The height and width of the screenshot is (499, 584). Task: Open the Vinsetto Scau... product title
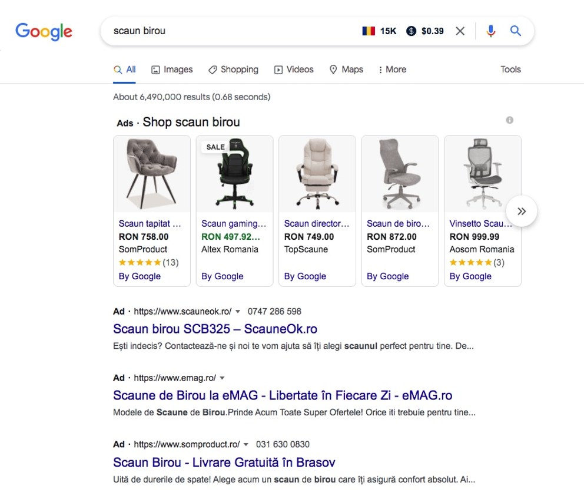(480, 224)
